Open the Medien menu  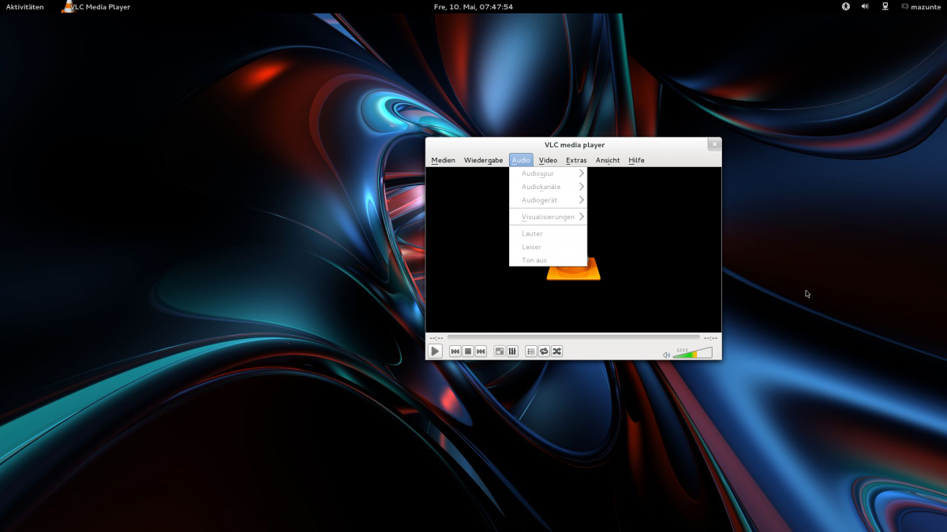point(443,160)
